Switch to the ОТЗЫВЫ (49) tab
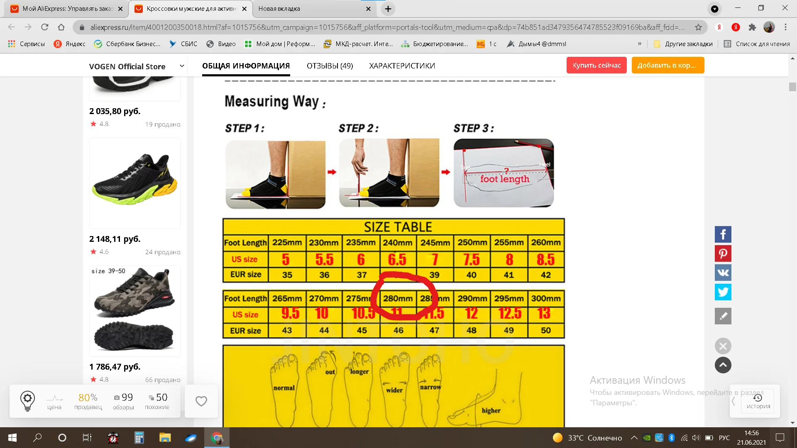This screenshot has width=797, height=448. coord(330,66)
